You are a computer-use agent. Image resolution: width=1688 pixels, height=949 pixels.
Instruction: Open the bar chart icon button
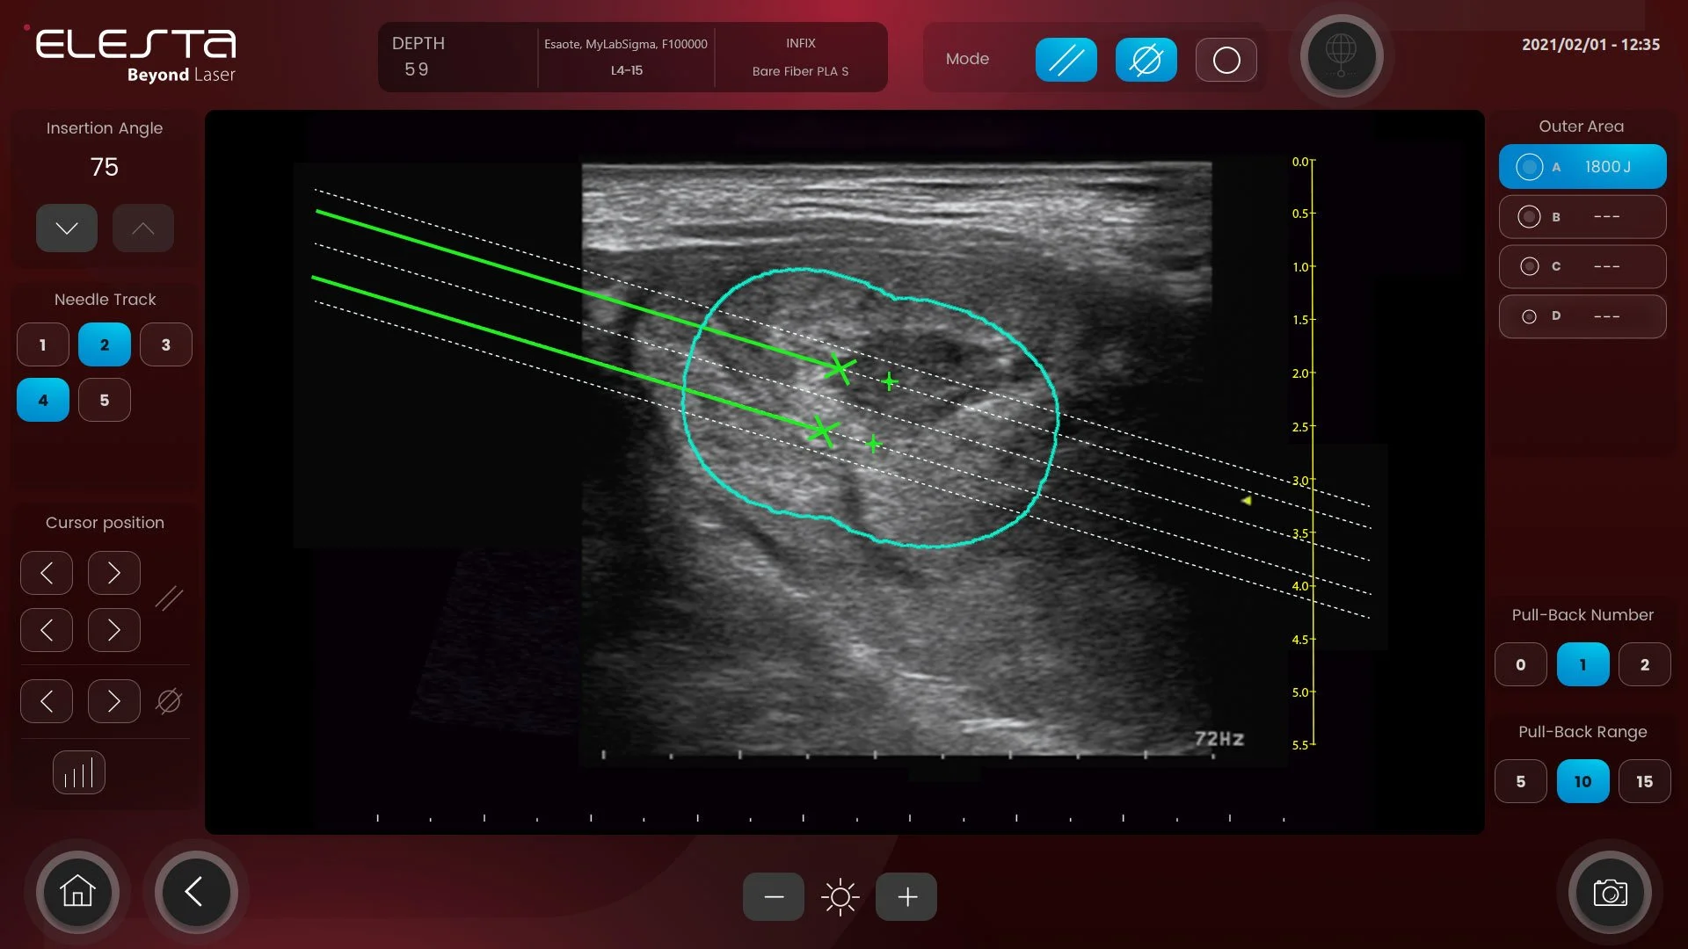79,773
